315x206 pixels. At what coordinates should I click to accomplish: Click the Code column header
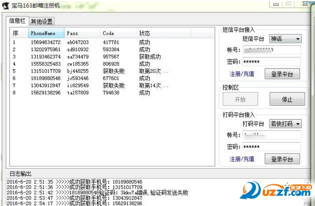[118, 33]
